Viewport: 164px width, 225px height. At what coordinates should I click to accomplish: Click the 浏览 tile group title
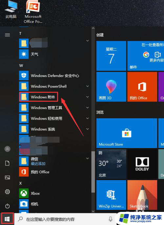pos(100,112)
